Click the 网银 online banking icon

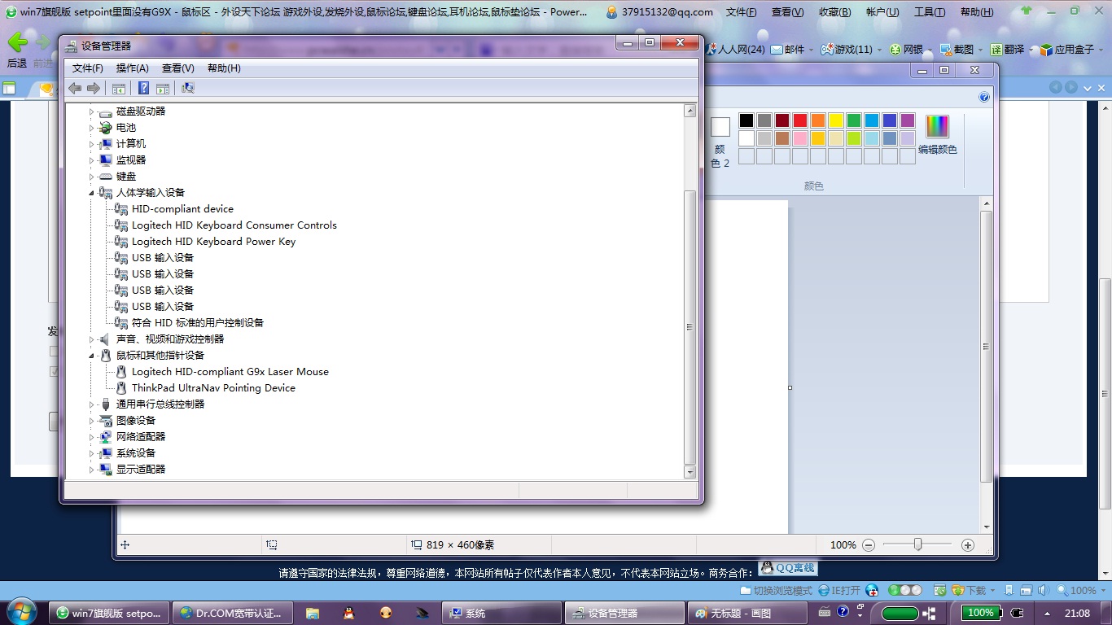(895, 50)
